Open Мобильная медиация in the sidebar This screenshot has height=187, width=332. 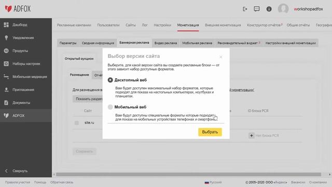(x=26, y=76)
